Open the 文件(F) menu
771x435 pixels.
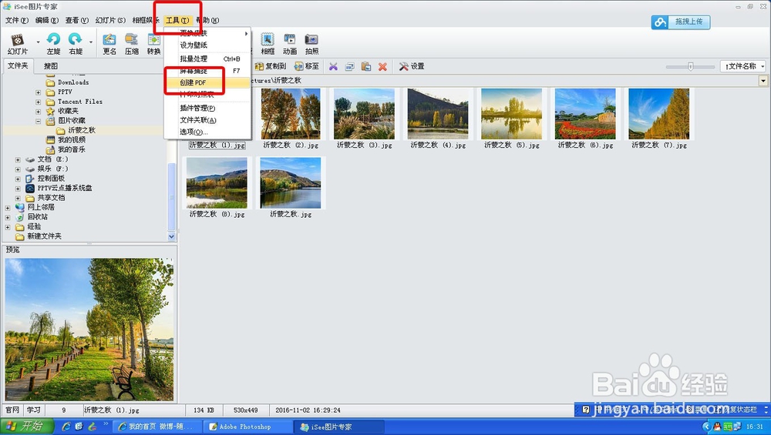pos(17,20)
